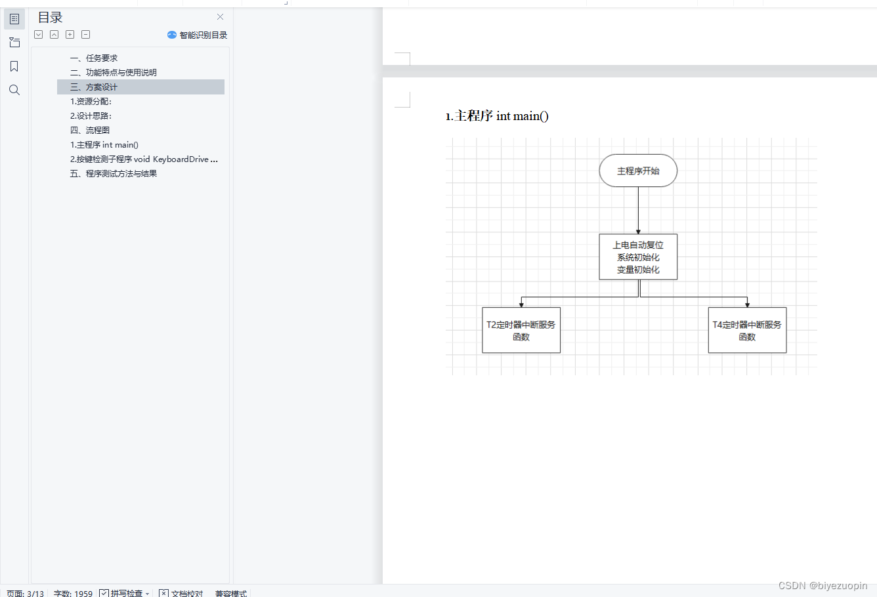The height and width of the screenshot is (597, 877).
Task: Click the minus (demote heading) icon
Action: pyautogui.click(x=86, y=35)
